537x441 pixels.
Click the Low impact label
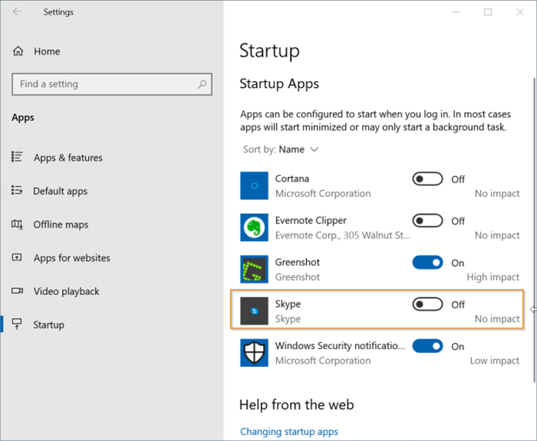pos(495,361)
